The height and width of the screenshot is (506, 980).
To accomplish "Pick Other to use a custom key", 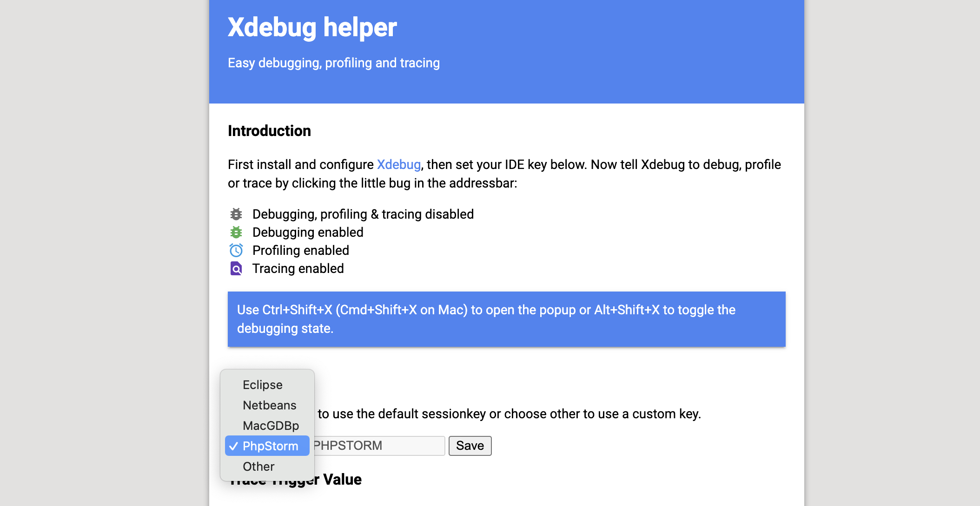I will (x=258, y=466).
